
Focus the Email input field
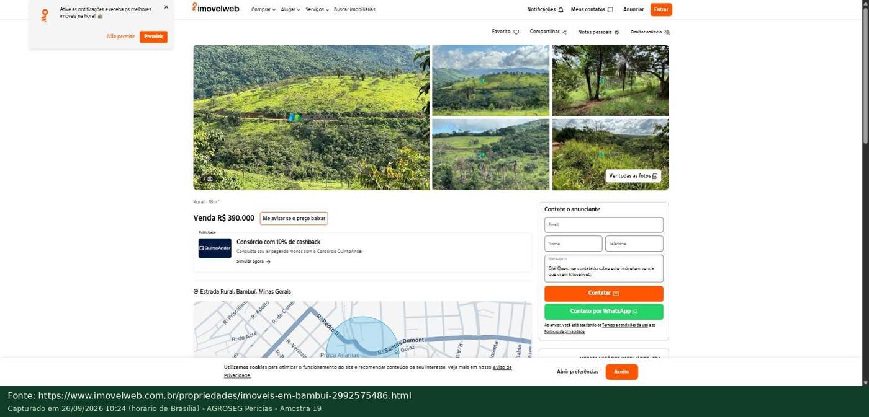tap(604, 225)
